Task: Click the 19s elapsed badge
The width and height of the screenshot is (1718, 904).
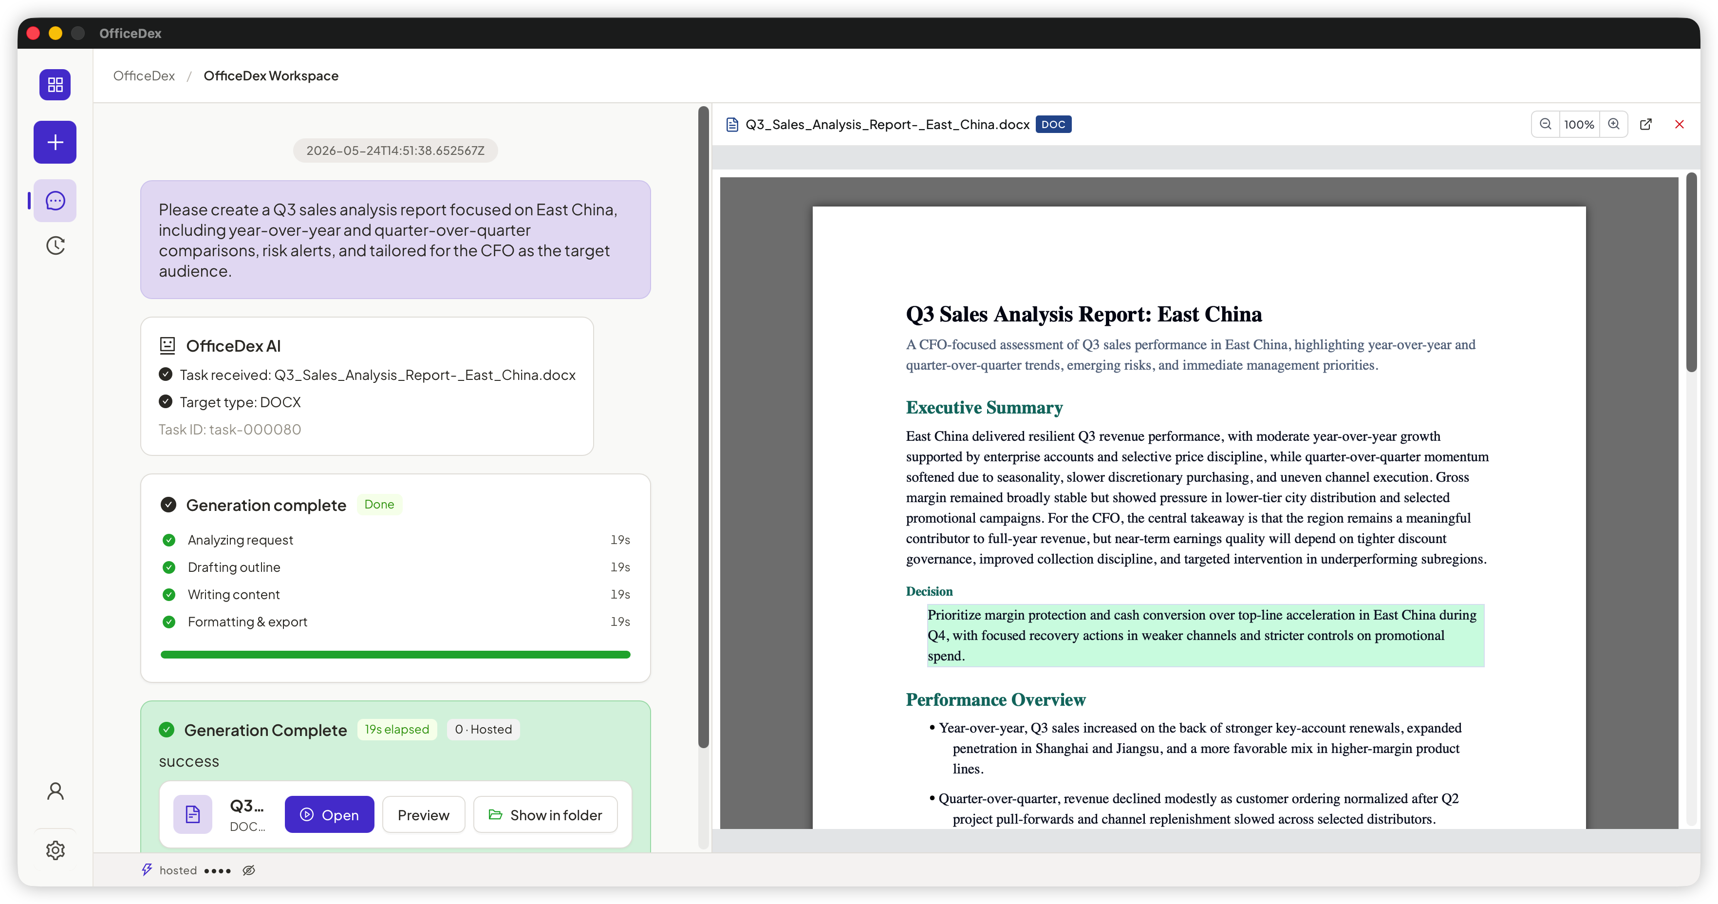Action: tap(397, 729)
